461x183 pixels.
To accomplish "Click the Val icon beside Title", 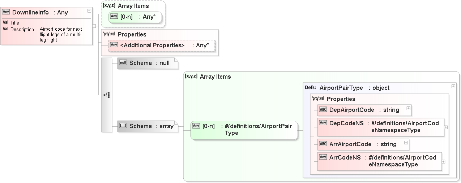I will [5, 22].
